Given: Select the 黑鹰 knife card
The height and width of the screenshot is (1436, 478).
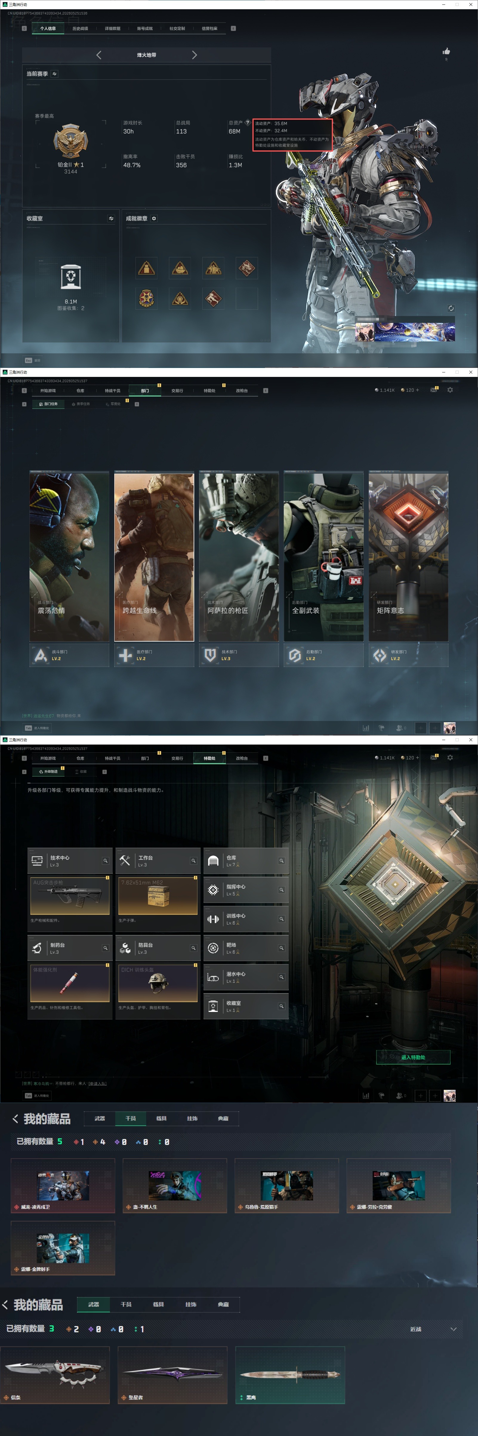Looking at the screenshot, I should click(x=290, y=1375).
